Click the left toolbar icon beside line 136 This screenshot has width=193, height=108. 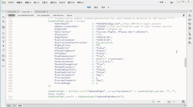click(3, 42)
